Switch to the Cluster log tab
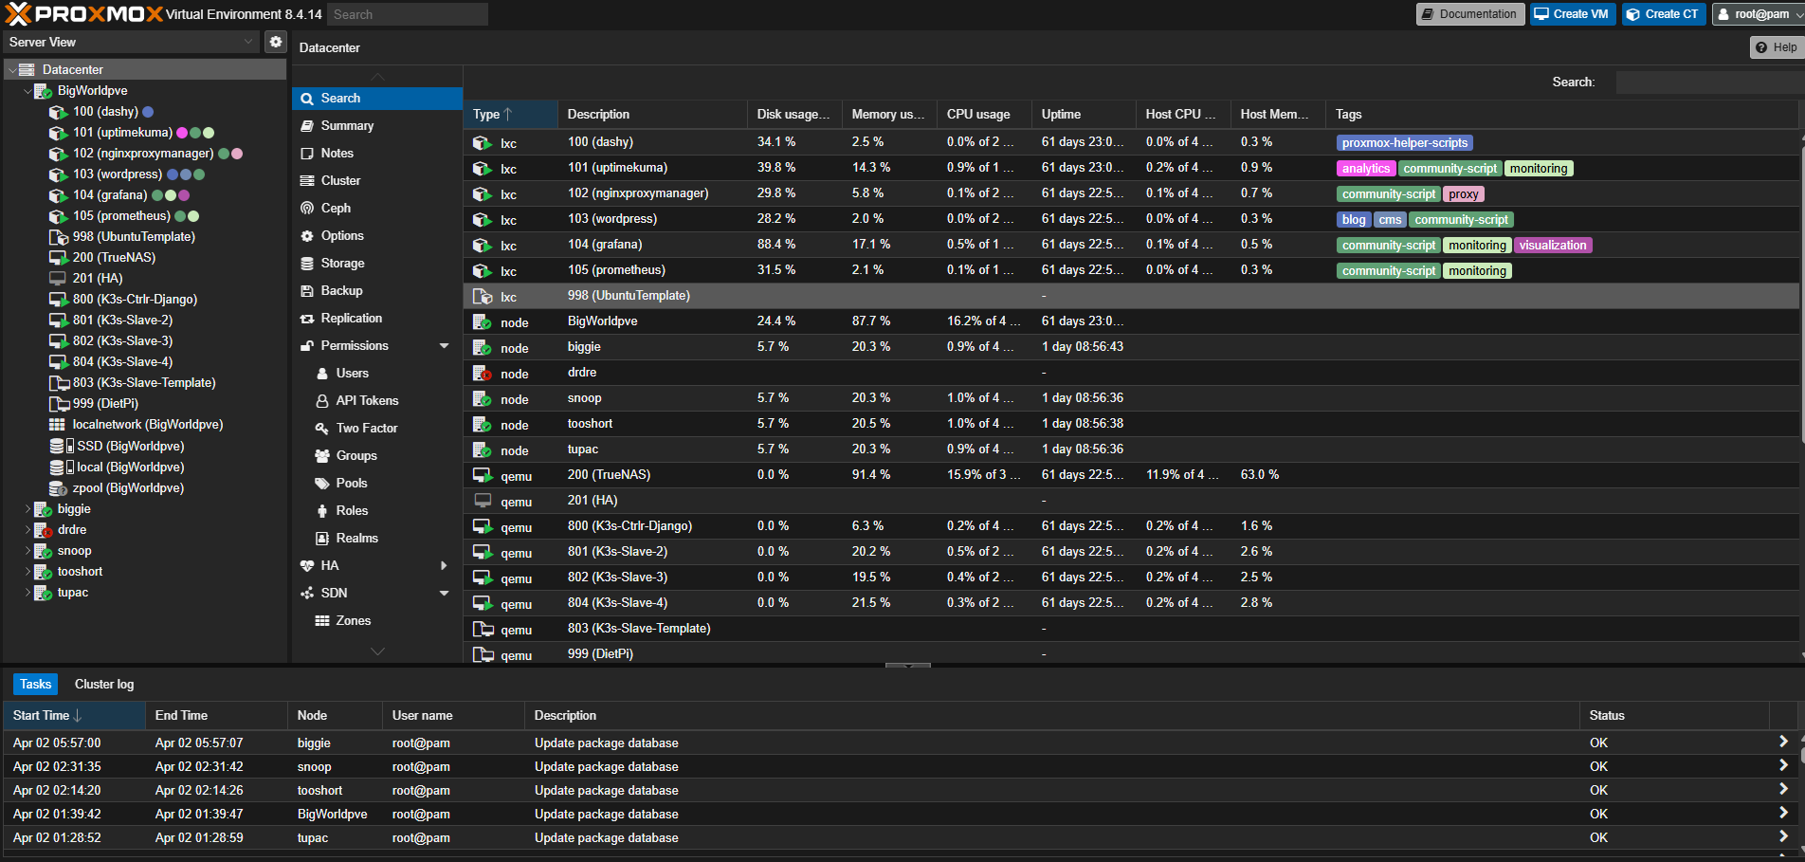1805x862 pixels. tap(104, 685)
